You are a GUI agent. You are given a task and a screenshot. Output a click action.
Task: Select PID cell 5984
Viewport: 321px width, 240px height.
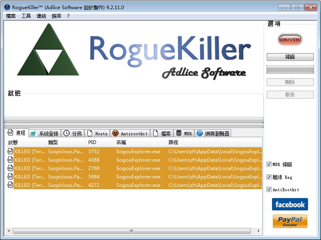[94, 176]
